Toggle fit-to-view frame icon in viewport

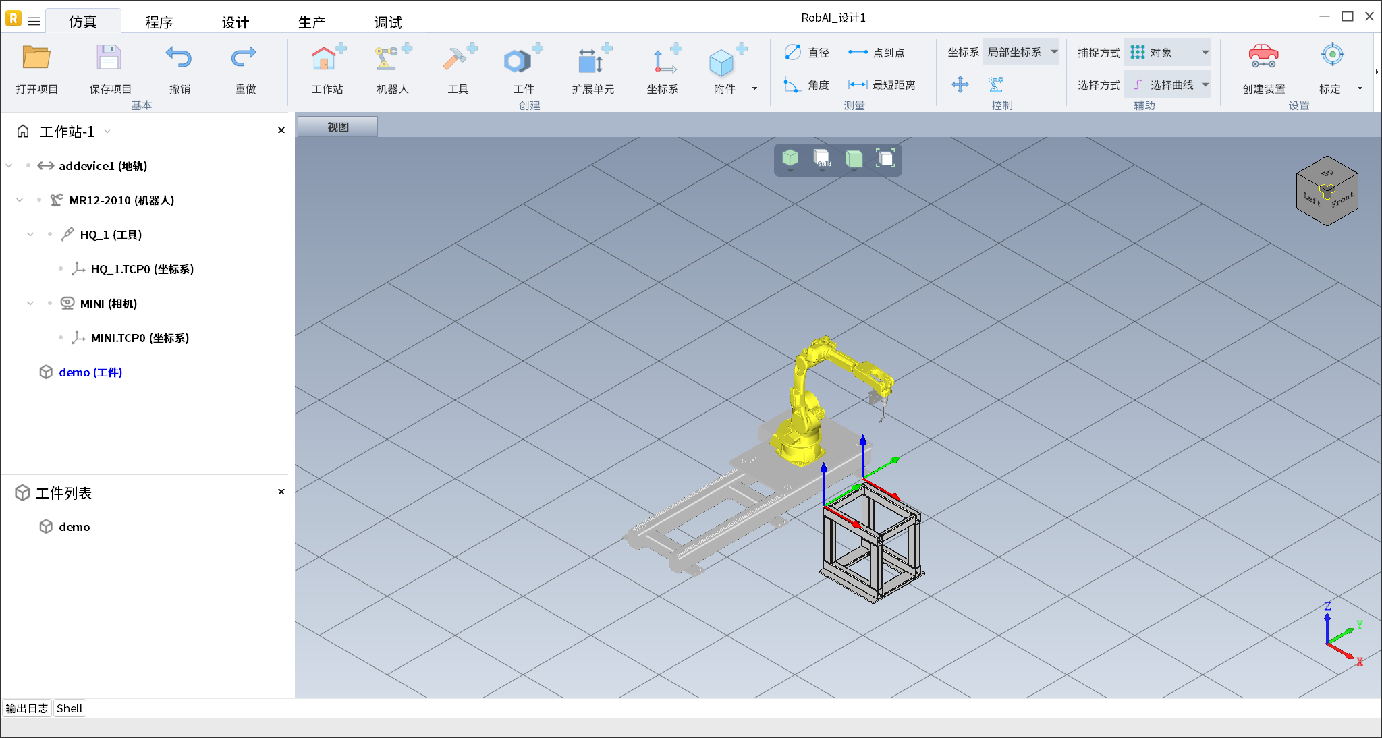[885, 159]
